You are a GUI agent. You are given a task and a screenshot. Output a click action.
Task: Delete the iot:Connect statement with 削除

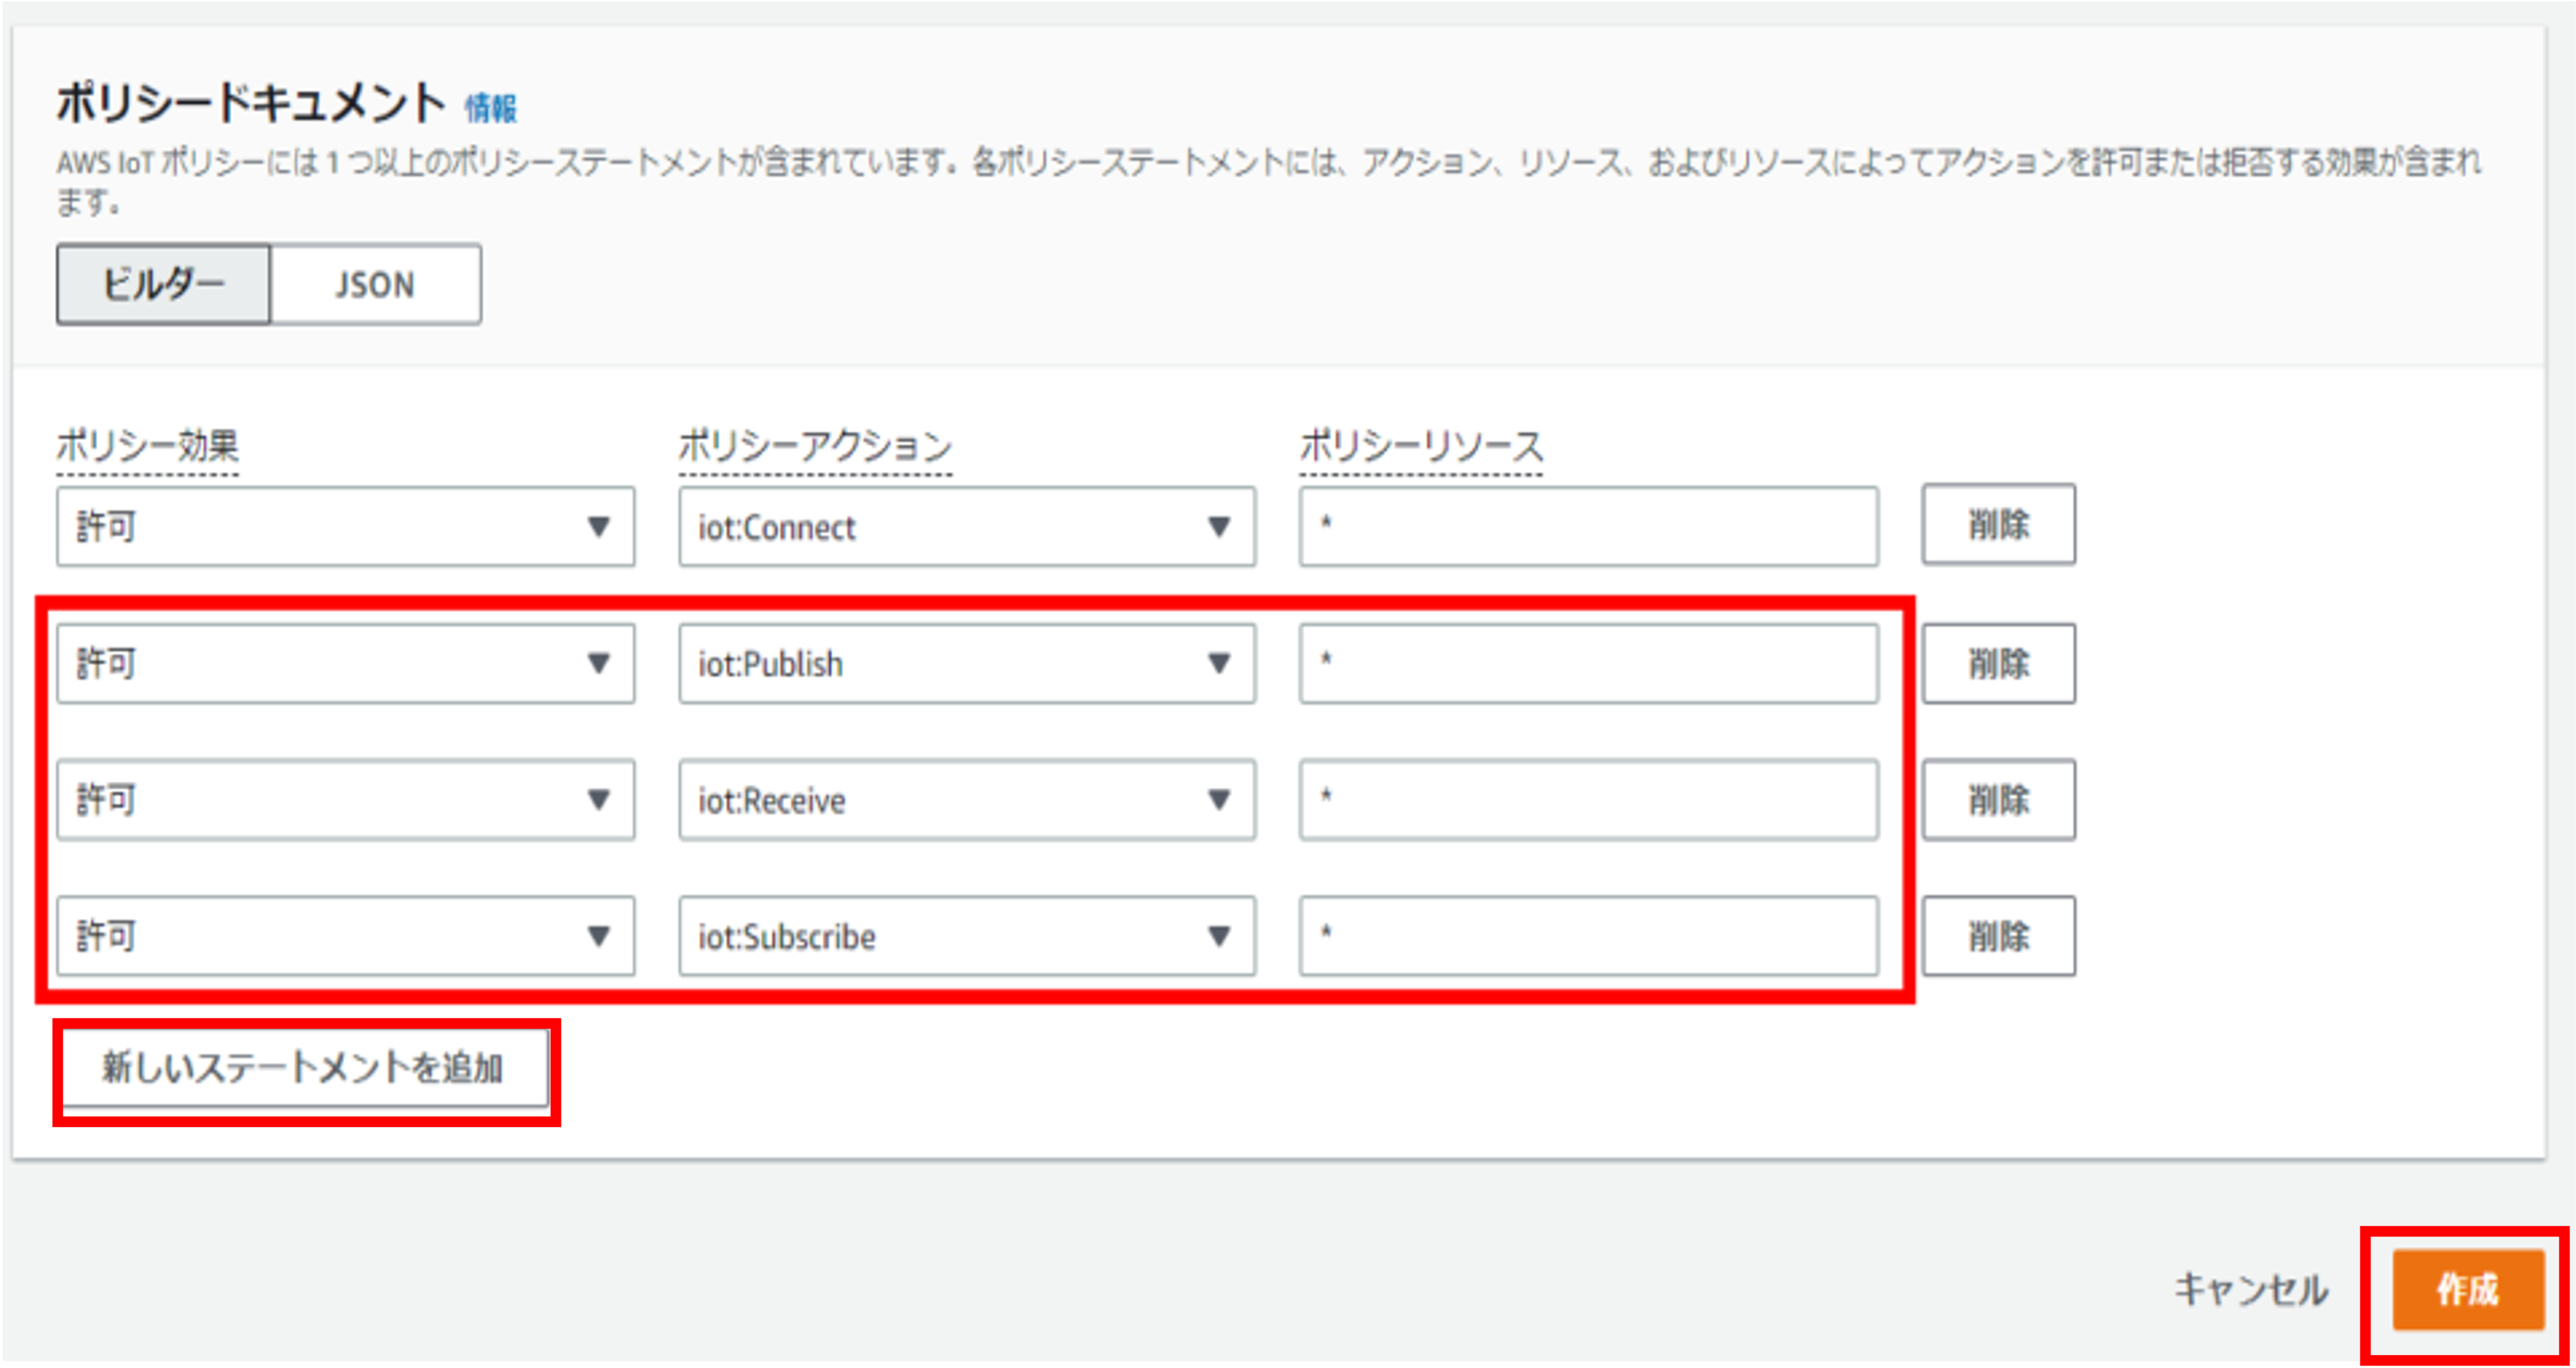pyautogui.click(x=1998, y=525)
